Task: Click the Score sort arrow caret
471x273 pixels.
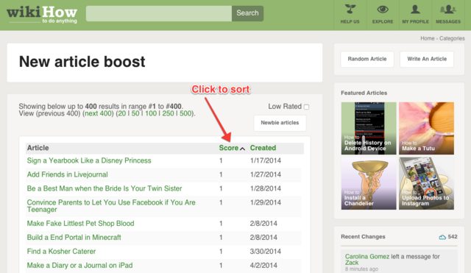Action: [x=242, y=149]
